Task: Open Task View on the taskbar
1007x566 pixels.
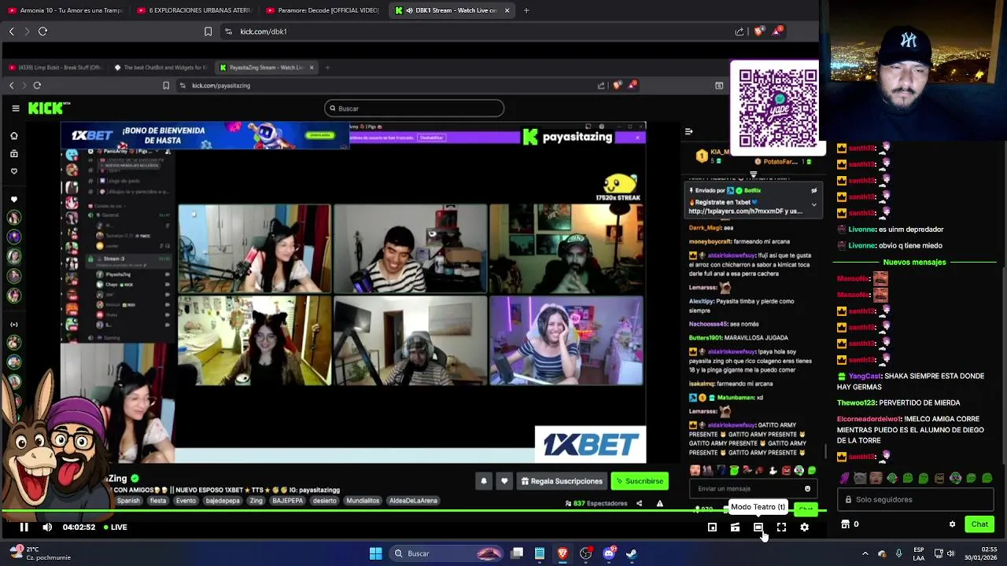Action: point(517,553)
